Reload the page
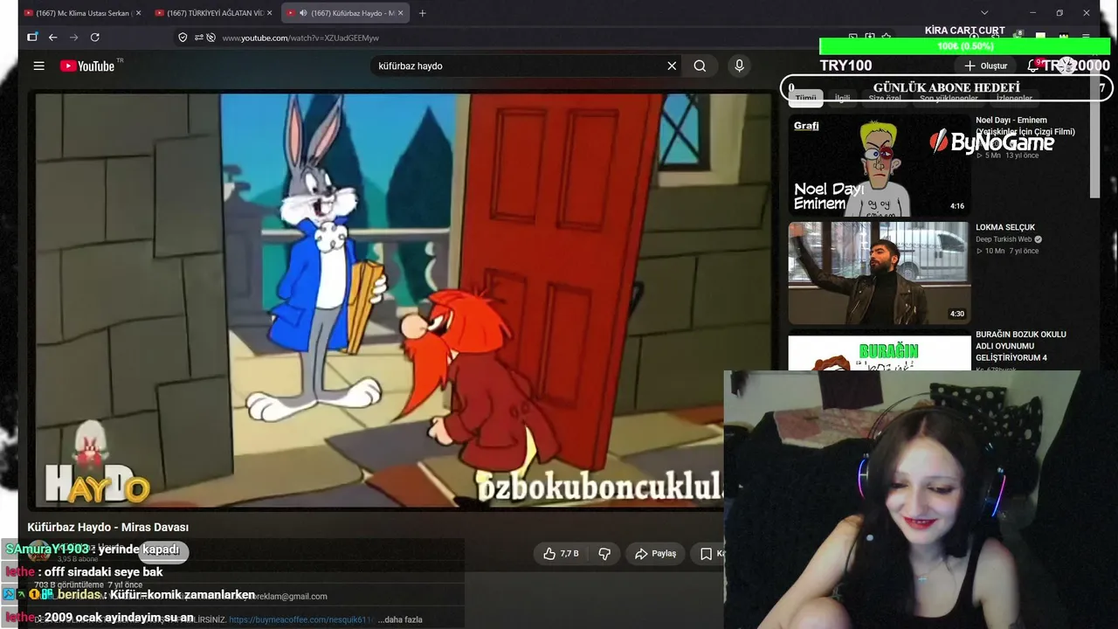Image resolution: width=1118 pixels, height=629 pixels. tap(95, 38)
